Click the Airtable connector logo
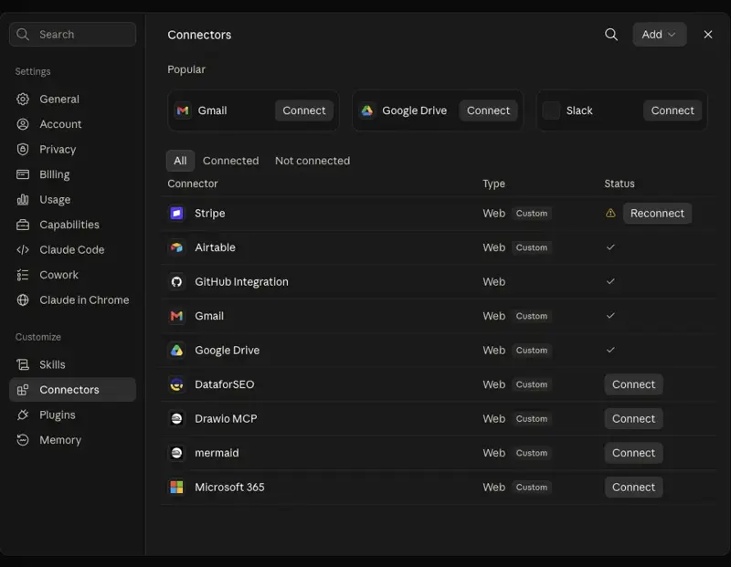 176,247
